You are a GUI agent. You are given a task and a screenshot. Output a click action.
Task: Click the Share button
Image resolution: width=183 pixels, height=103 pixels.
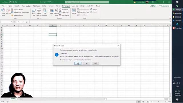153,6
